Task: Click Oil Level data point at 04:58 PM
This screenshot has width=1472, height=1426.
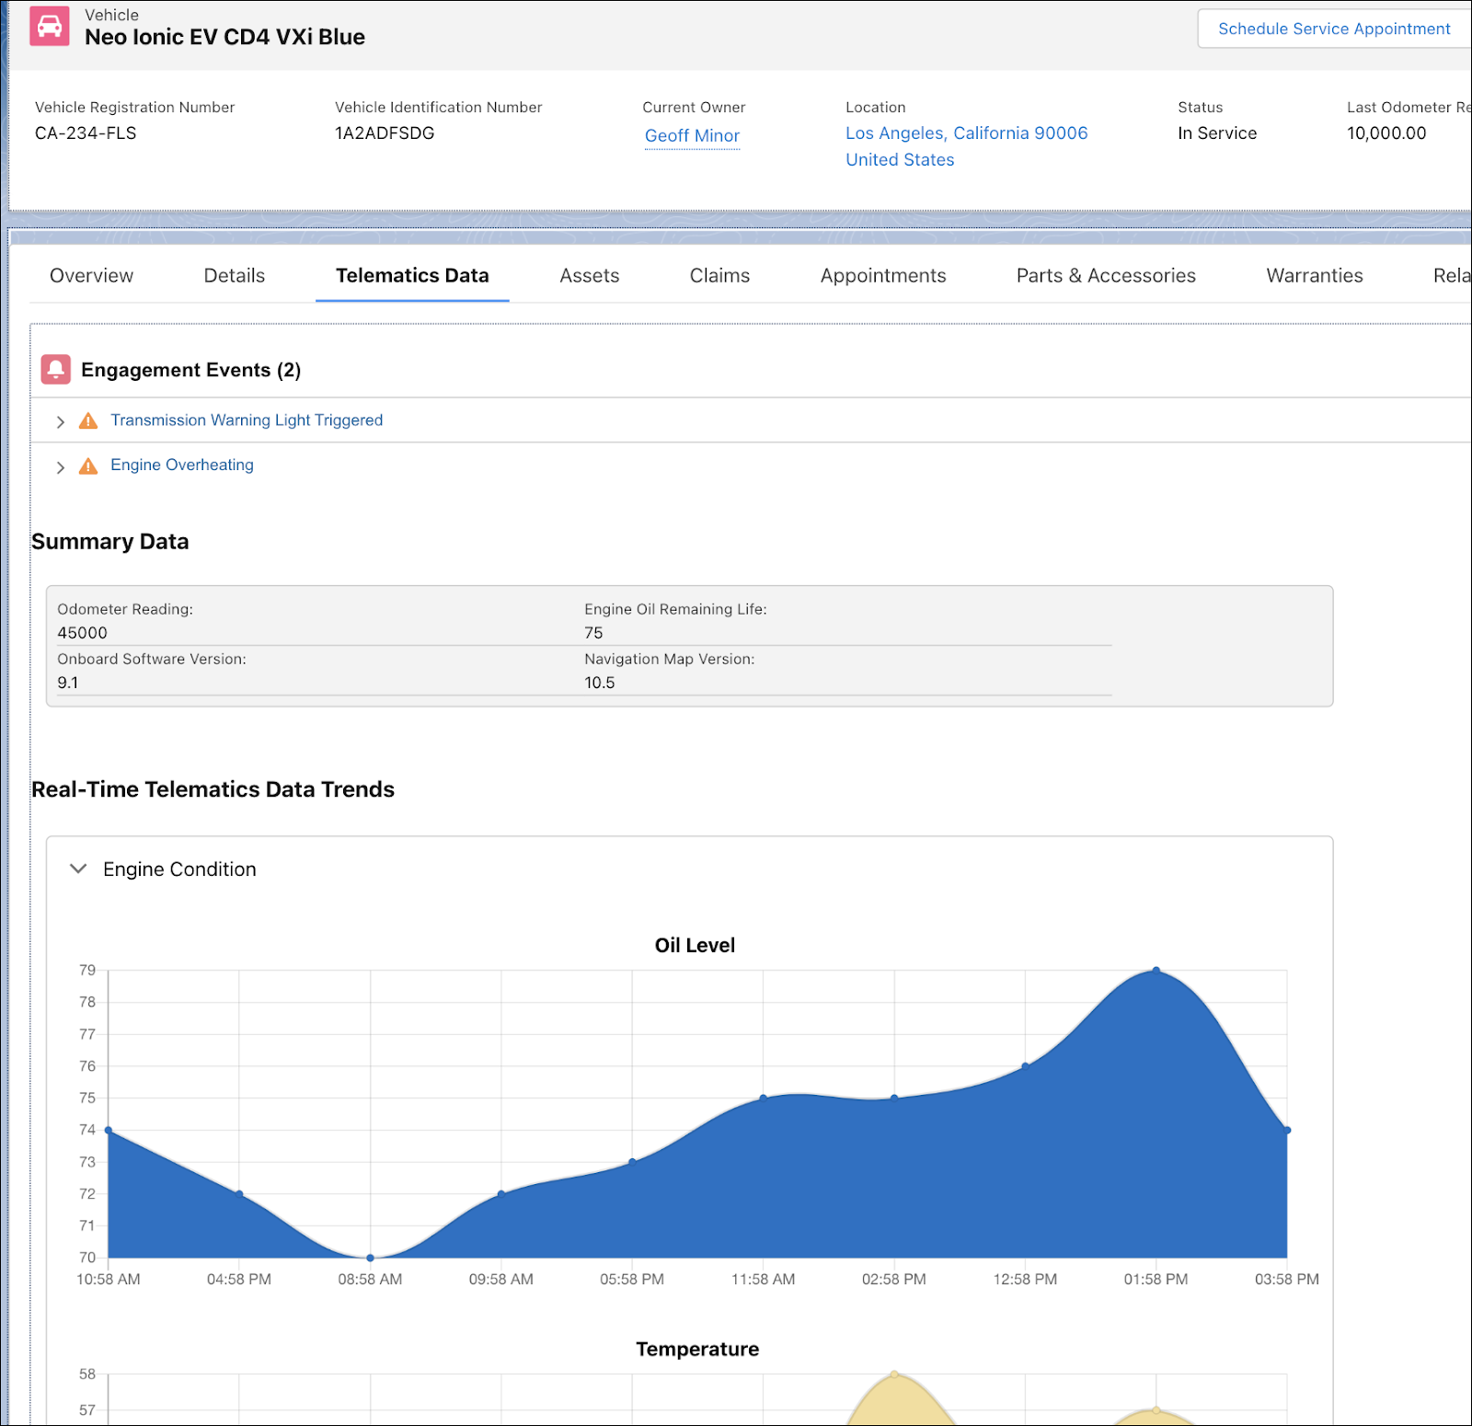Action: coord(239,1194)
